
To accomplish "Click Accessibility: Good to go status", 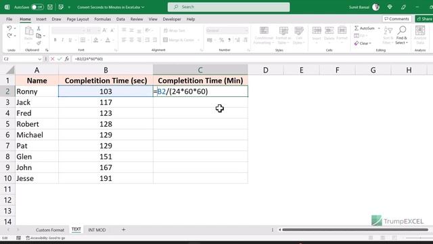I will [45, 238].
